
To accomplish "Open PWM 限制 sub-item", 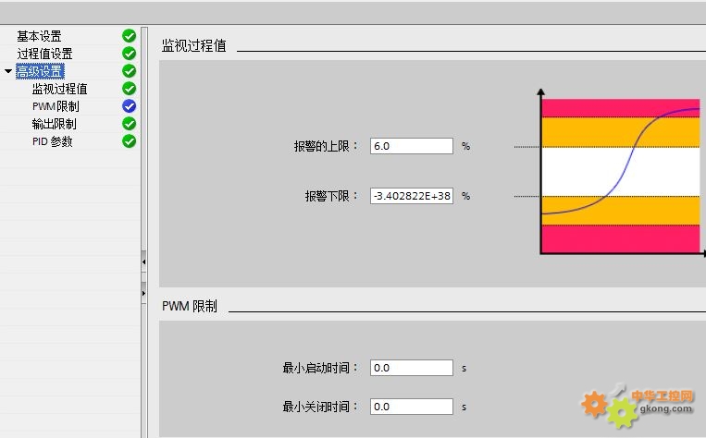I will click(56, 106).
